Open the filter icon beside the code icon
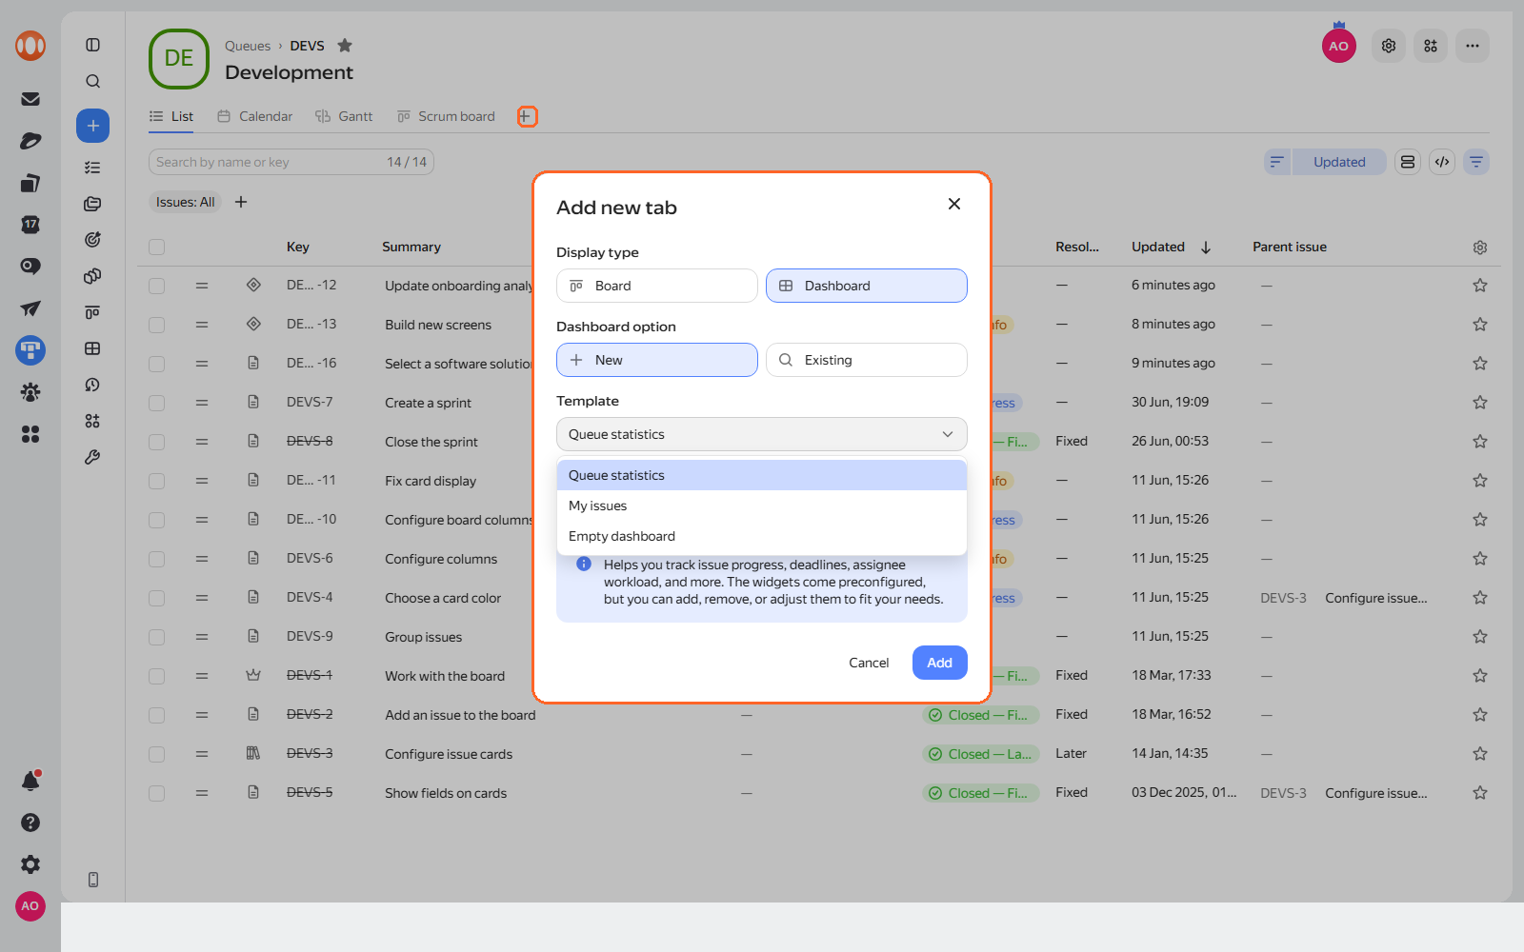This screenshot has width=1524, height=952. click(x=1476, y=162)
